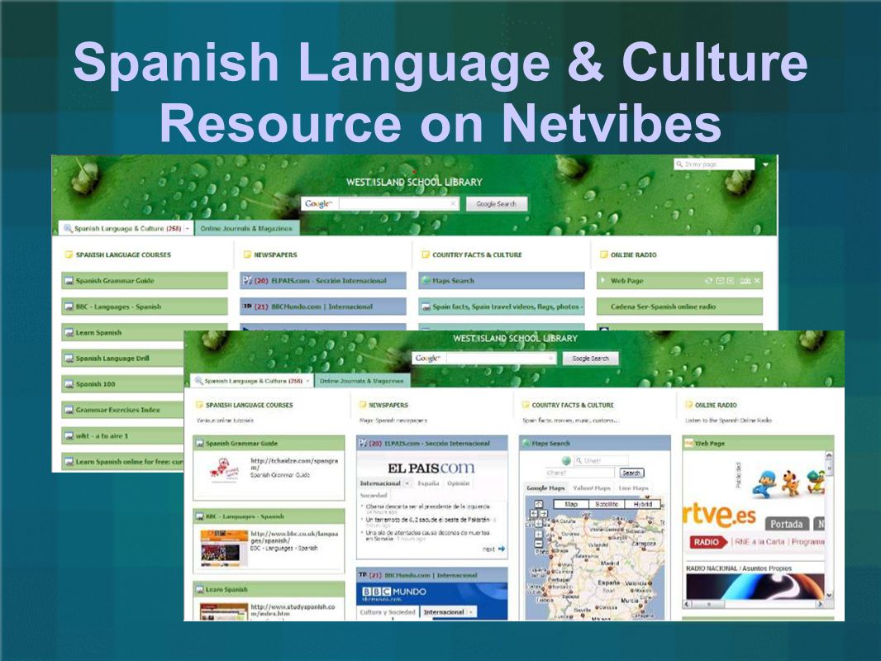
Task: Click note icon beside NEWSPAPERS in back screenshot
Action: pos(246,254)
